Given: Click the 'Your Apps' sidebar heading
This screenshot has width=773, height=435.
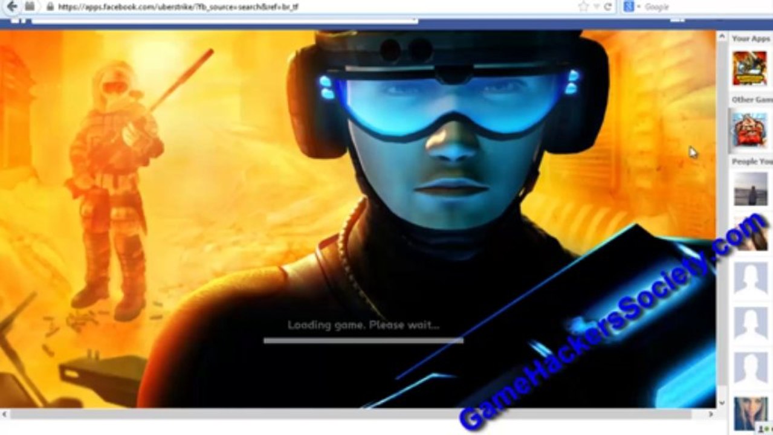Looking at the screenshot, I should pyautogui.click(x=751, y=38).
